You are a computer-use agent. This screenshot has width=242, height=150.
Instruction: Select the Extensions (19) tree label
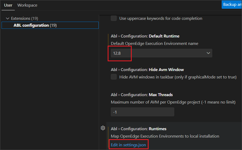(24, 18)
